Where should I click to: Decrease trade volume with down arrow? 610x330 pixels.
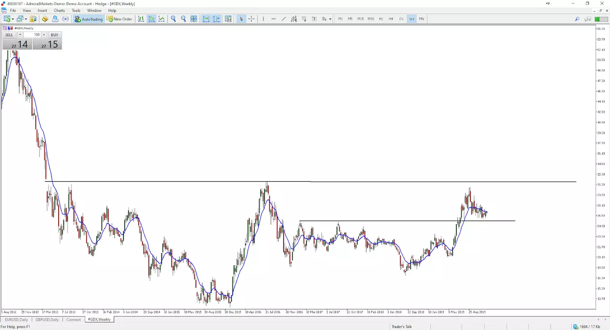20,35
